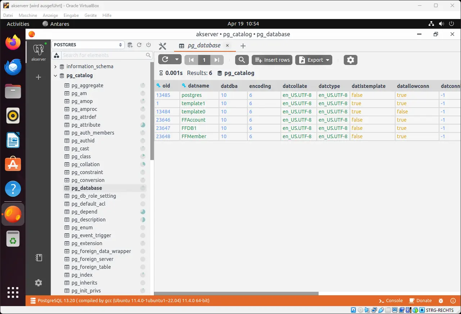Select the pg_attribute table in sidebar

[86, 125]
